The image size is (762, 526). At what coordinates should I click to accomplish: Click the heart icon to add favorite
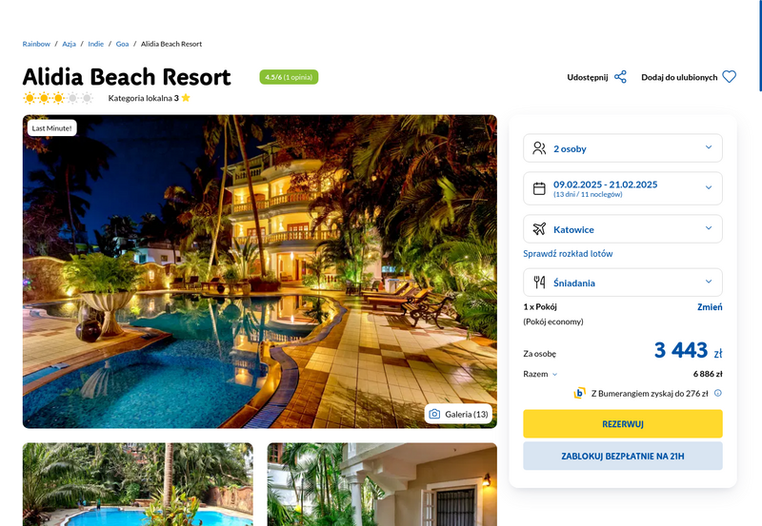[729, 77]
